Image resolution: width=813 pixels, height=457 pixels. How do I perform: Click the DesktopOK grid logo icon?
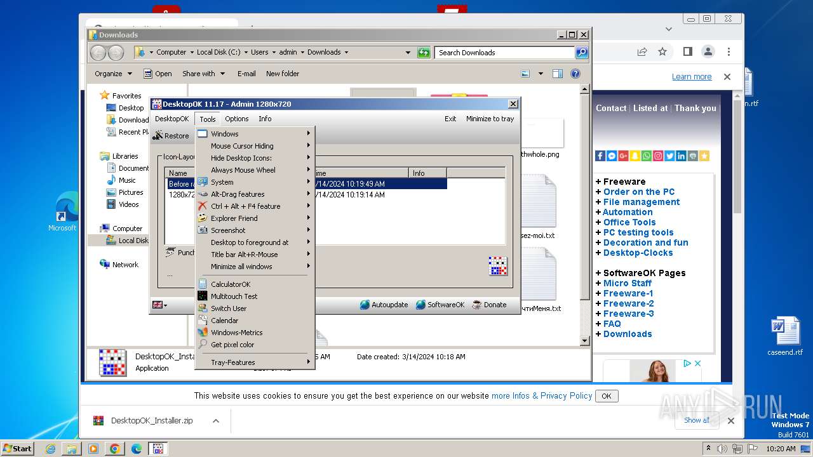click(x=498, y=266)
